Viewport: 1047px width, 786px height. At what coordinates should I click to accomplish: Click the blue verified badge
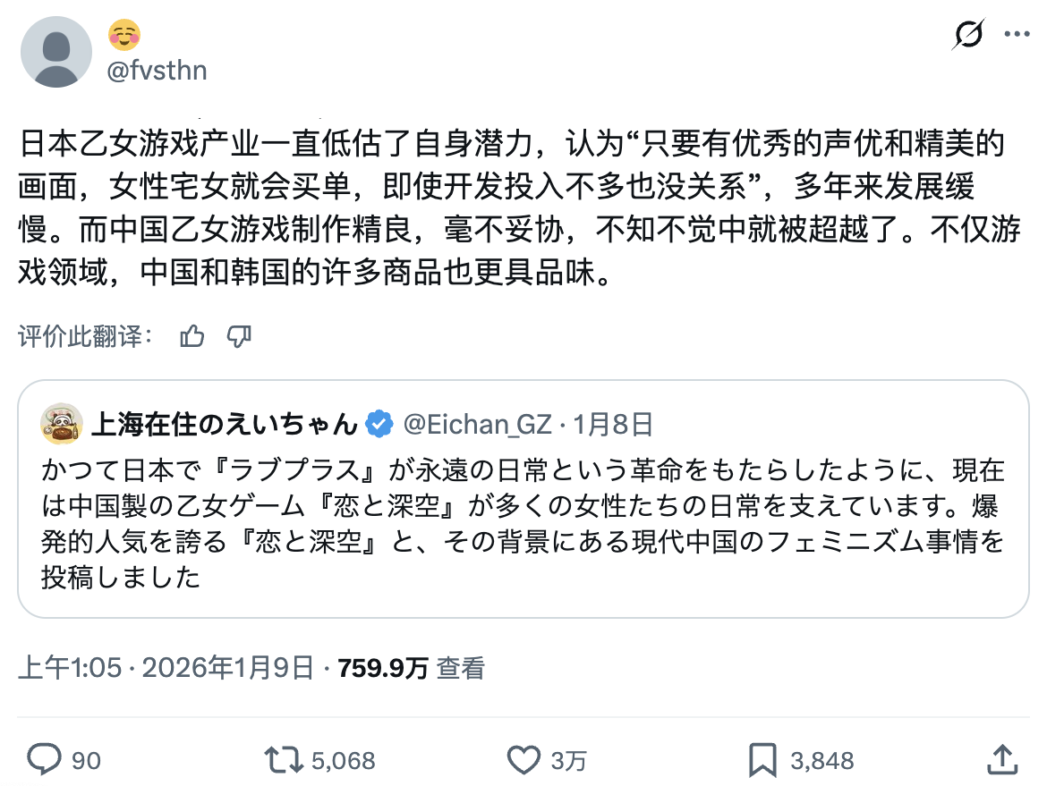380,424
